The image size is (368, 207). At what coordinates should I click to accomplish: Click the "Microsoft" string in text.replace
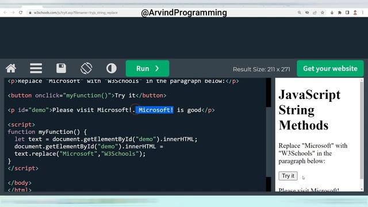tap(78, 154)
